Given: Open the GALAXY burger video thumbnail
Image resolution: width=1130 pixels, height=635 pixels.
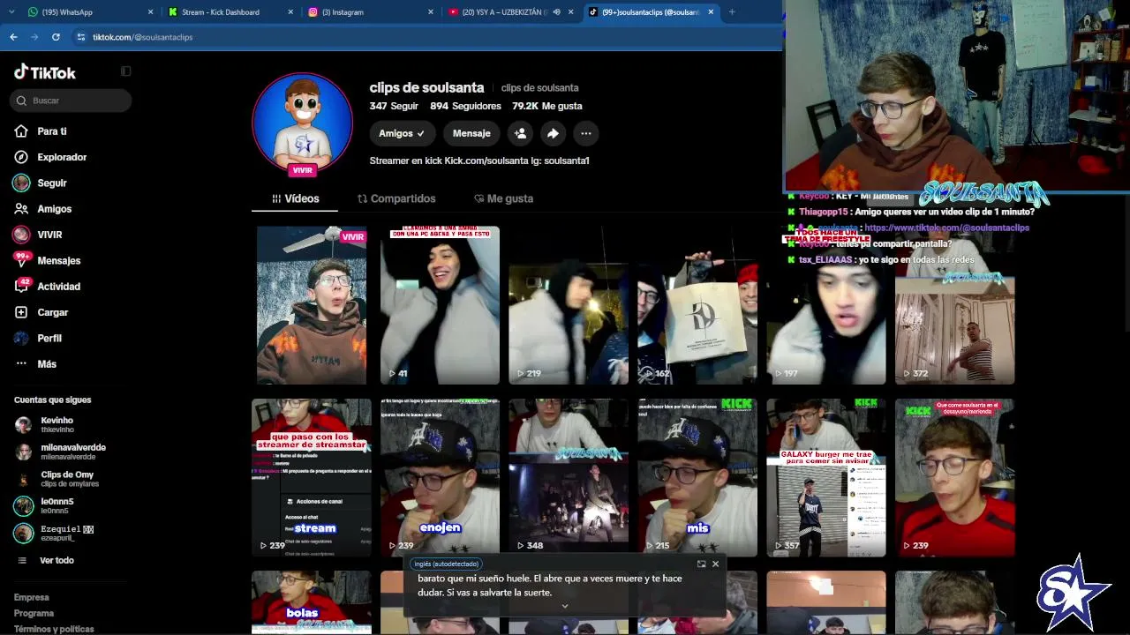Looking at the screenshot, I should [x=826, y=477].
